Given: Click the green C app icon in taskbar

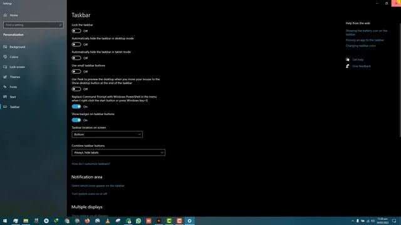Looking at the screenshot, I should 169,221.
